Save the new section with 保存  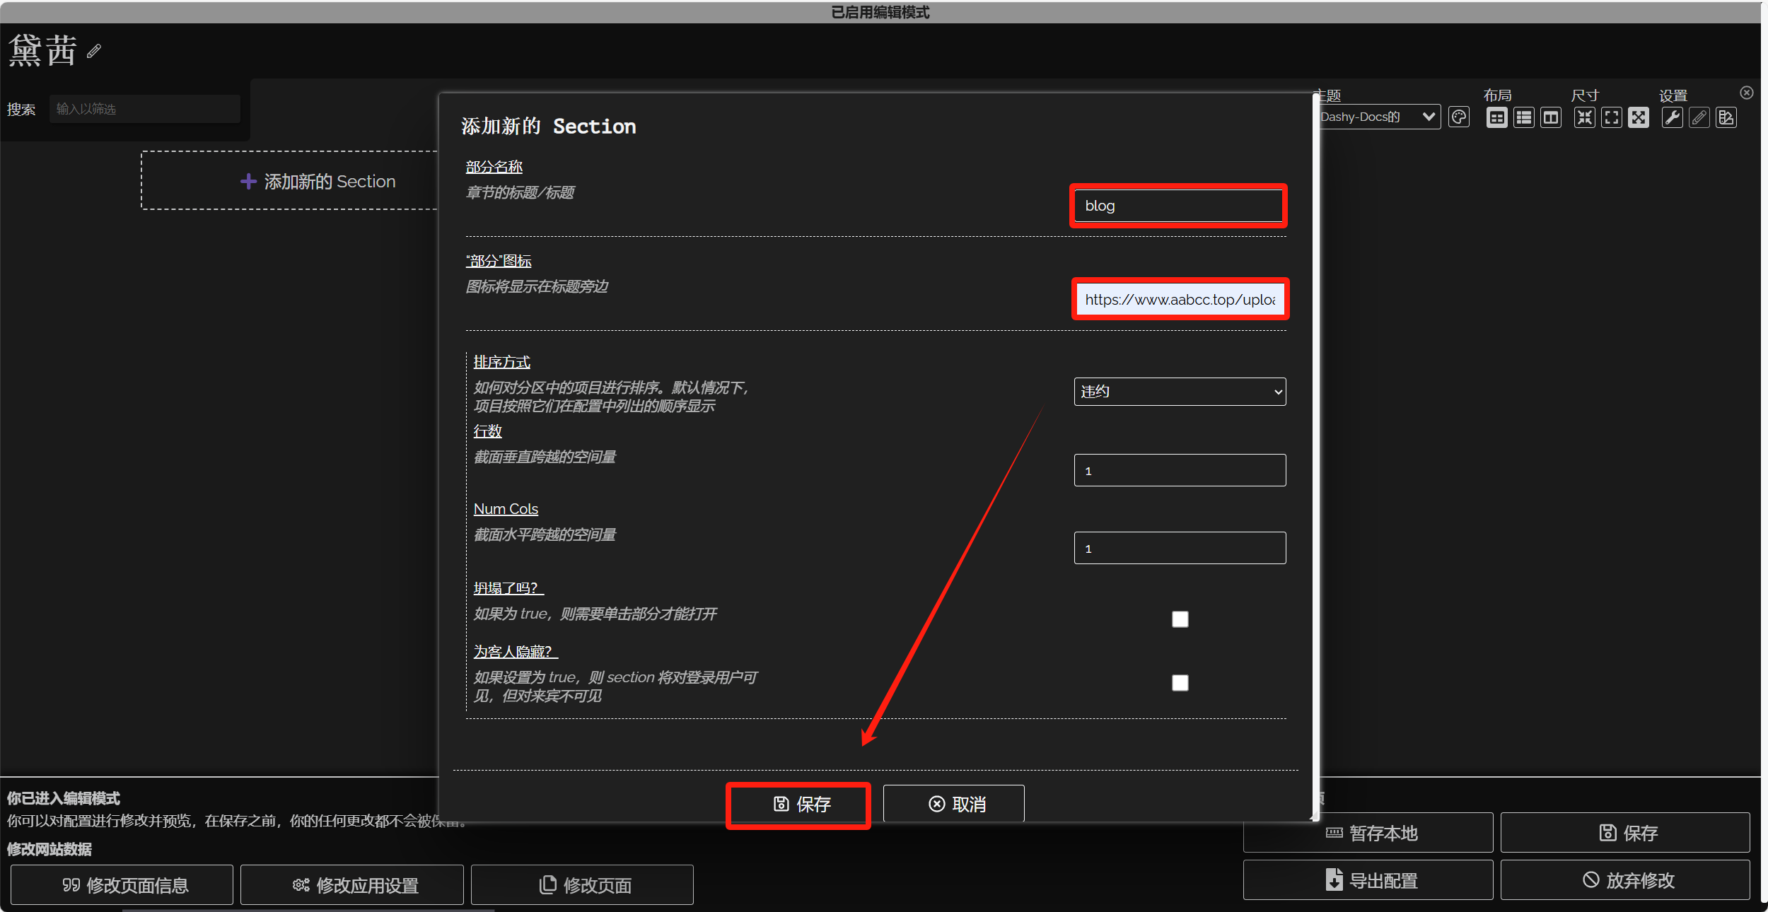tap(798, 805)
